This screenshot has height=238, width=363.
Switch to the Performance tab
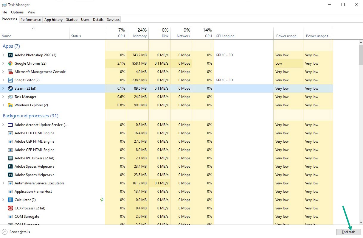pos(31,20)
